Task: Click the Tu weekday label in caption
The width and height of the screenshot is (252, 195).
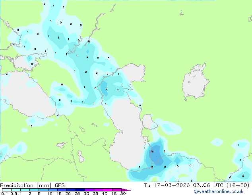Action: pyautogui.click(x=147, y=185)
